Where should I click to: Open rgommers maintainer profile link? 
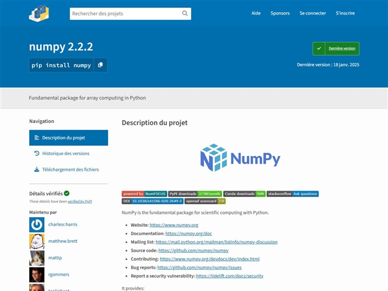(59, 275)
